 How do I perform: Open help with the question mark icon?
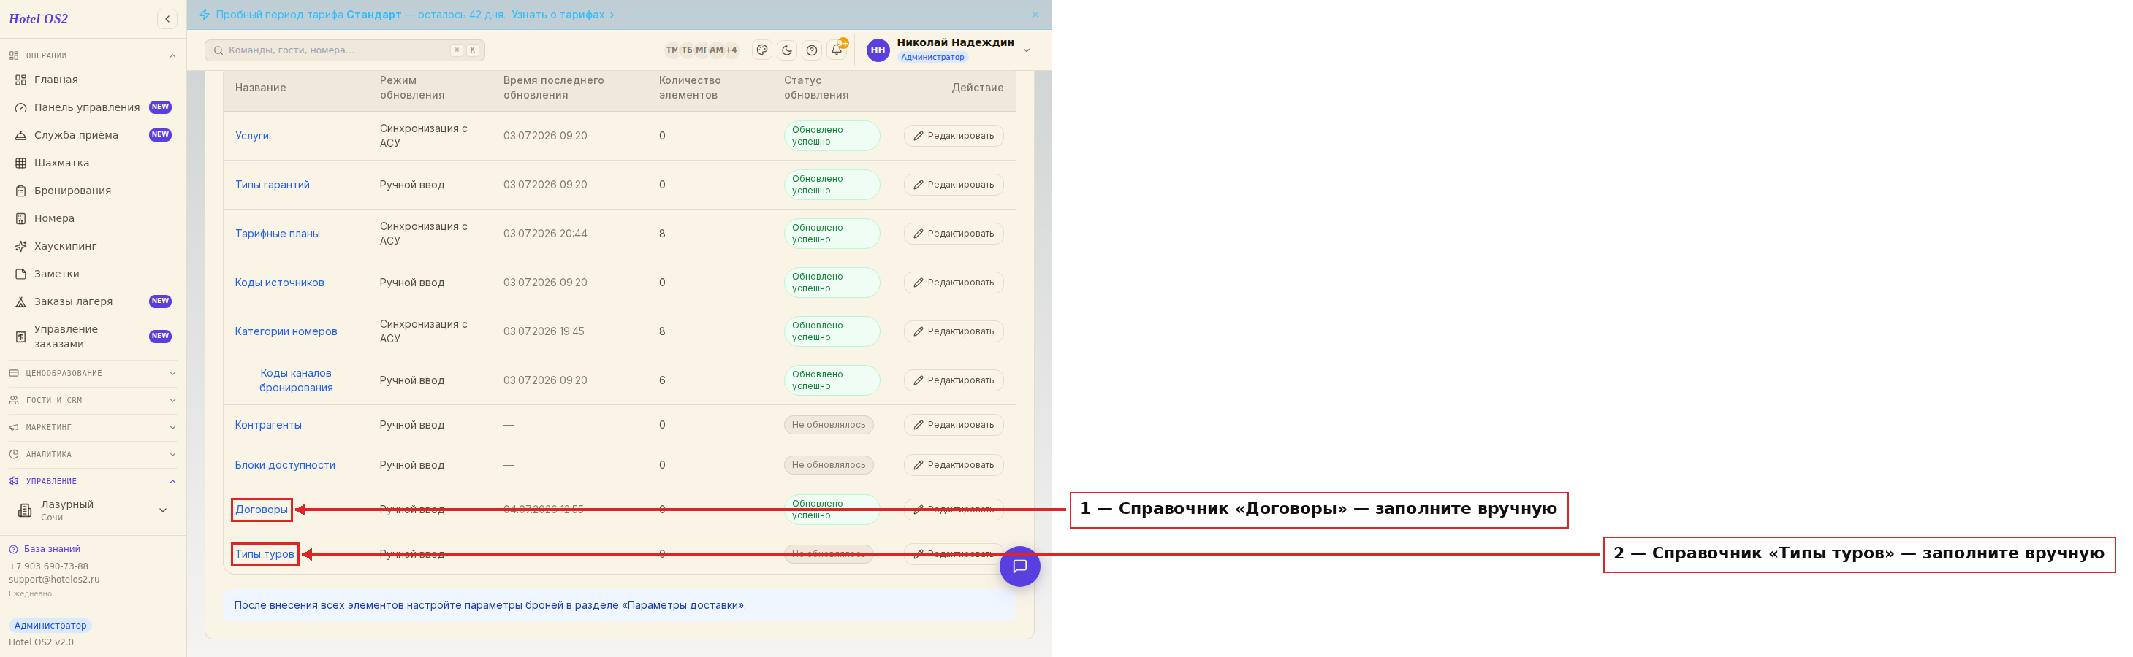[811, 50]
